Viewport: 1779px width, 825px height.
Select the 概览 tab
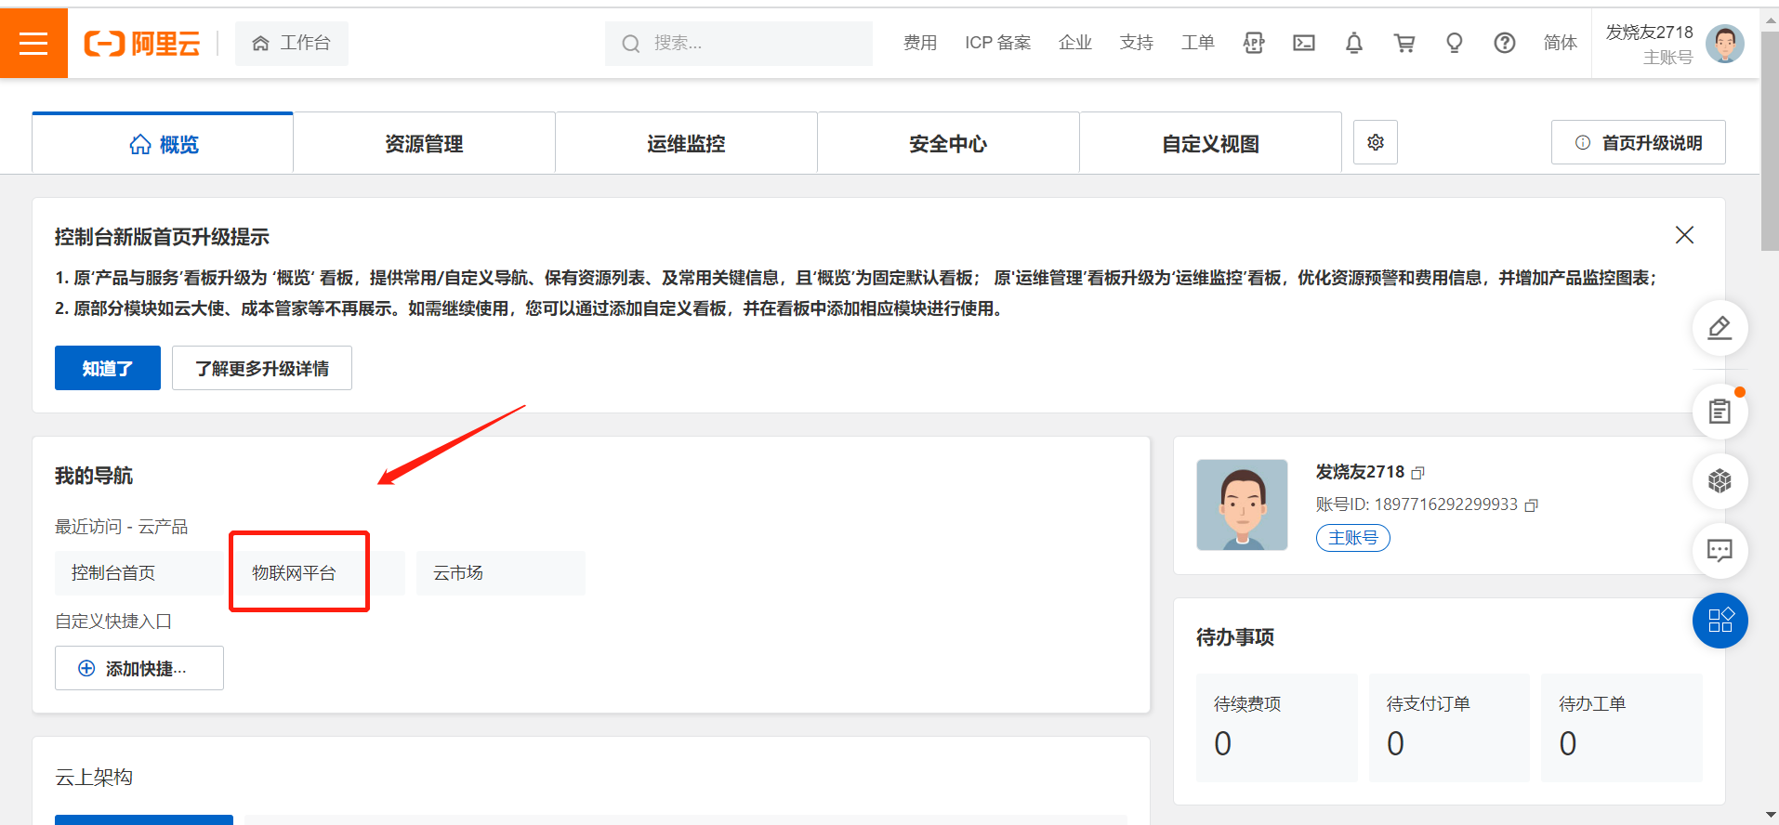(163, 143)
